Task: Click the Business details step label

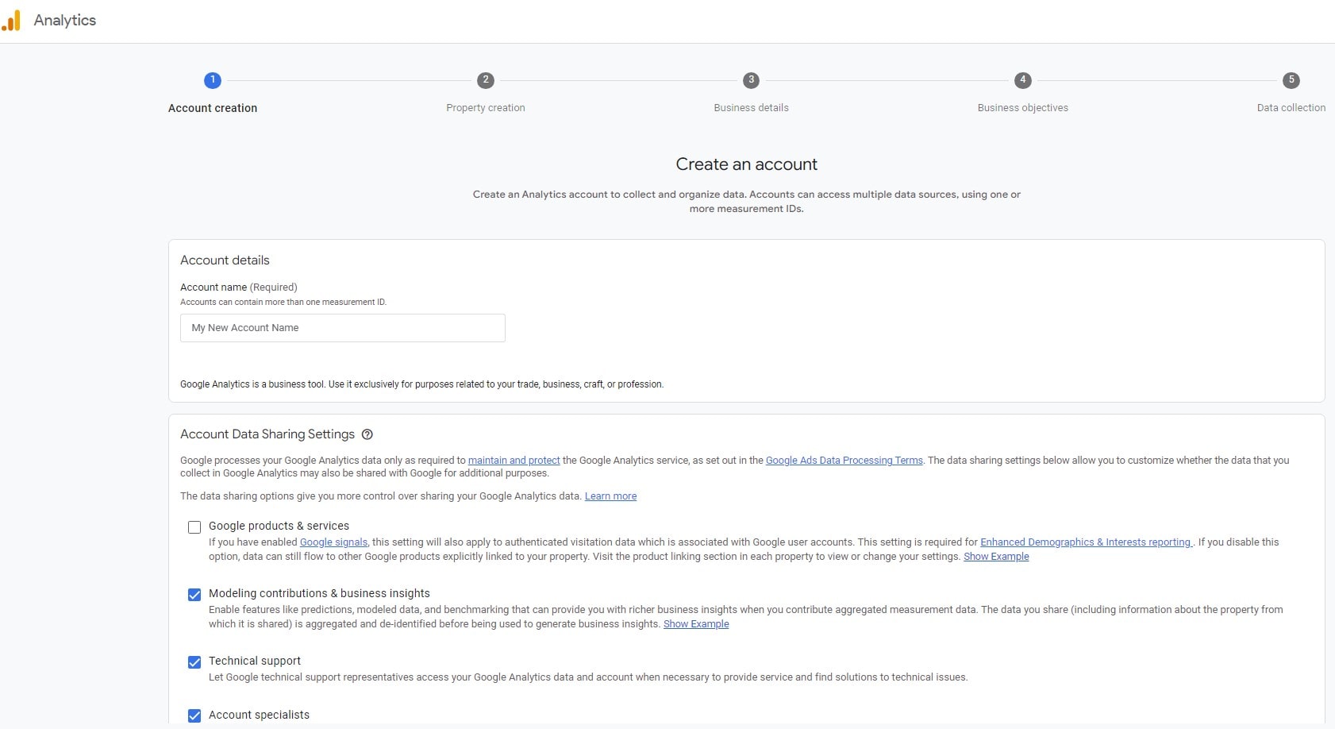Action: tap(751, 108)
